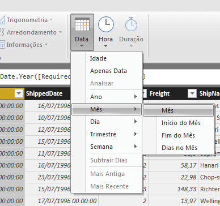Image resolution: width=220 pixels, height=206 pixels.
Task: Select Idade in the Data menu
Action: click(107, 58)
